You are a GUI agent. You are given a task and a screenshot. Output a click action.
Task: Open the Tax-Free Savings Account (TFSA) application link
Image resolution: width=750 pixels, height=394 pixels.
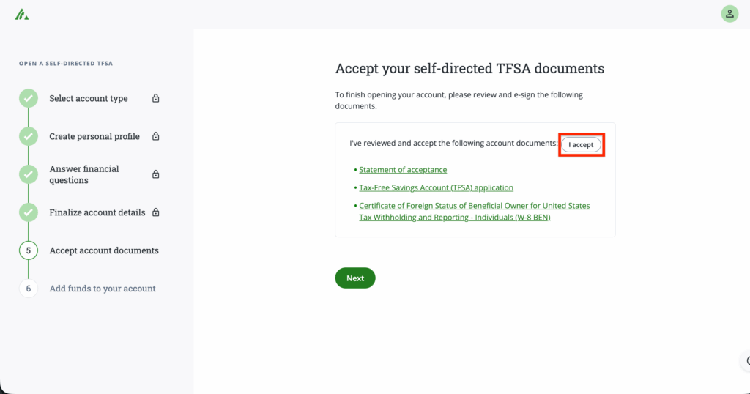pyautogui.click(x=436, y=188)
